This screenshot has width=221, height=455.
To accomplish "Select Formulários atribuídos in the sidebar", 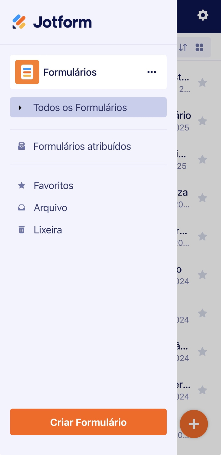I will pos(81,146).
